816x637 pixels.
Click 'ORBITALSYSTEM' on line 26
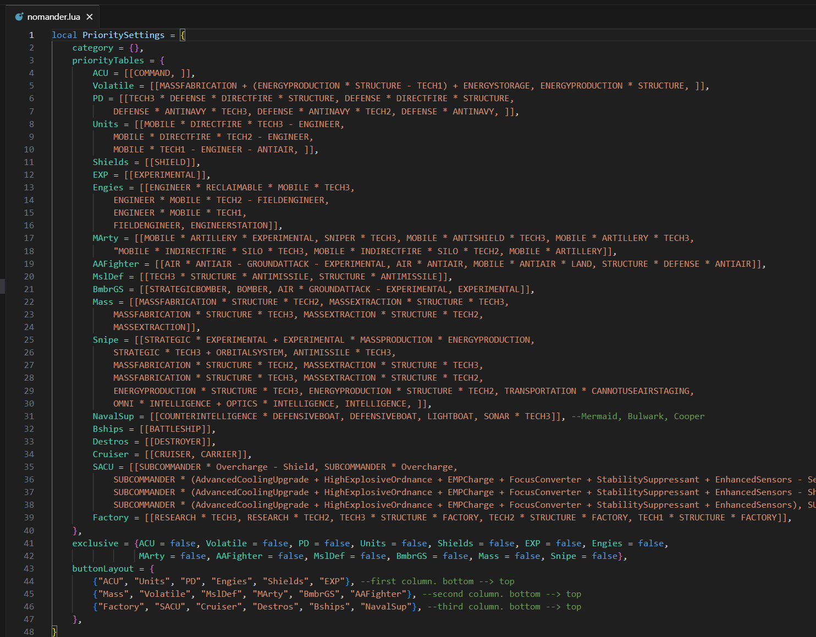click(250, 352)
